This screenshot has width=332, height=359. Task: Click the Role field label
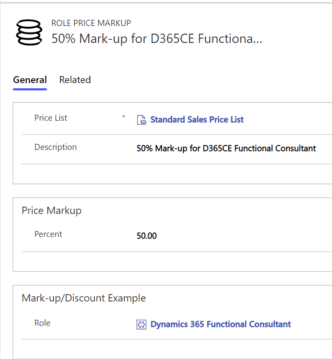(43, 323)
